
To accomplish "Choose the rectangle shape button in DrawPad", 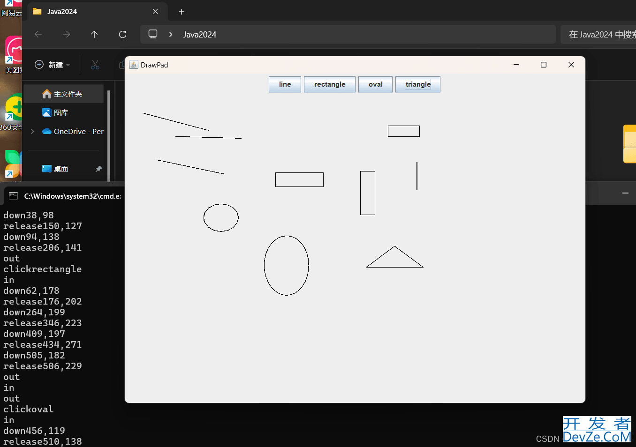I will (330, 84).
